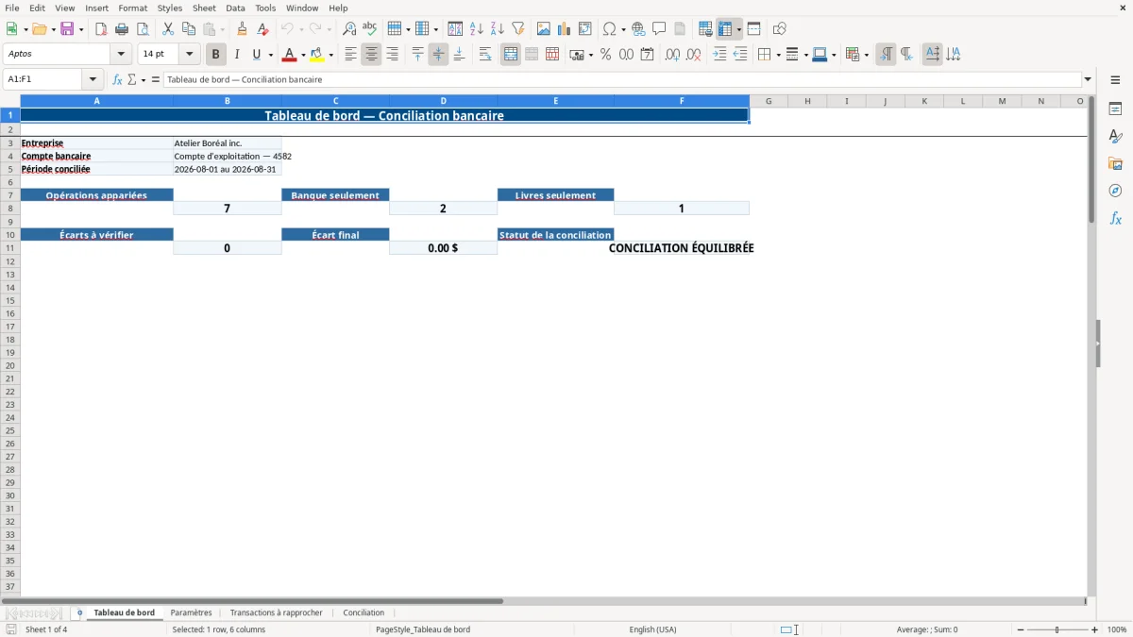The width and height of the screenshot is (1133, 637).
Task: Run the Spelling check icon
Action: pos(370,29)
